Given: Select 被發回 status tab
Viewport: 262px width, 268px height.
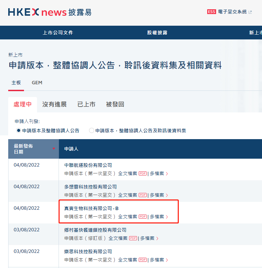Looking at the screenshot, I should [x=115, y=104].
